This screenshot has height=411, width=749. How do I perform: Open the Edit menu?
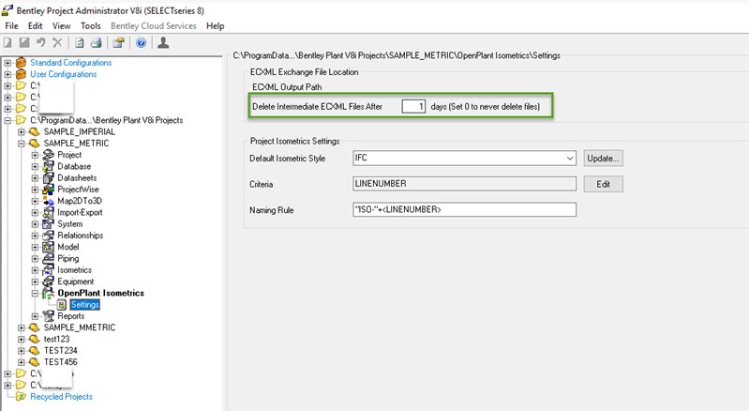click(x=35, y=26)
